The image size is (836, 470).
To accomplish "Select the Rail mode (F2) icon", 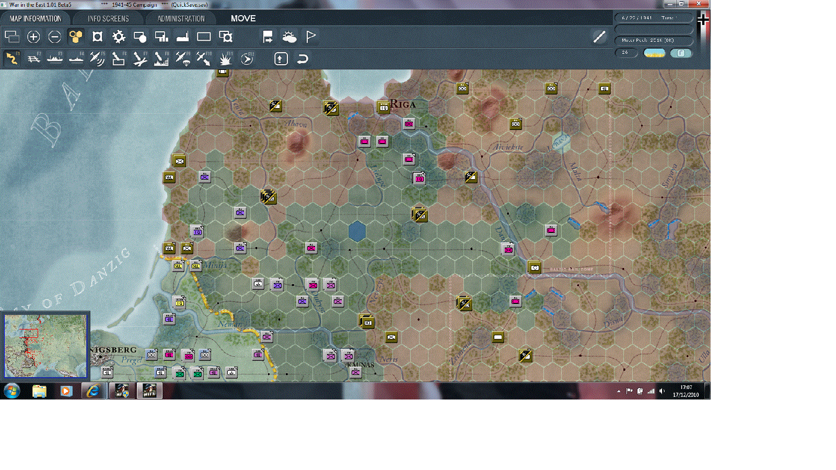I will pos(33,58).
